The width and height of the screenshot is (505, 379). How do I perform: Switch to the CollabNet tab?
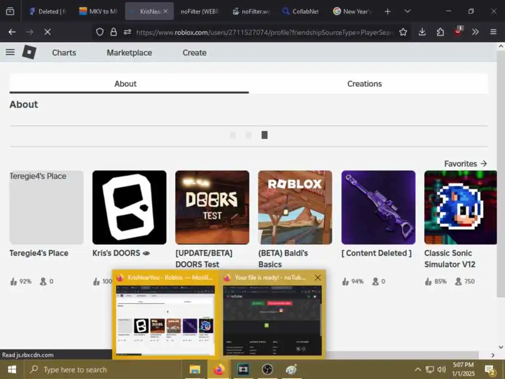(x=300, y=11)
